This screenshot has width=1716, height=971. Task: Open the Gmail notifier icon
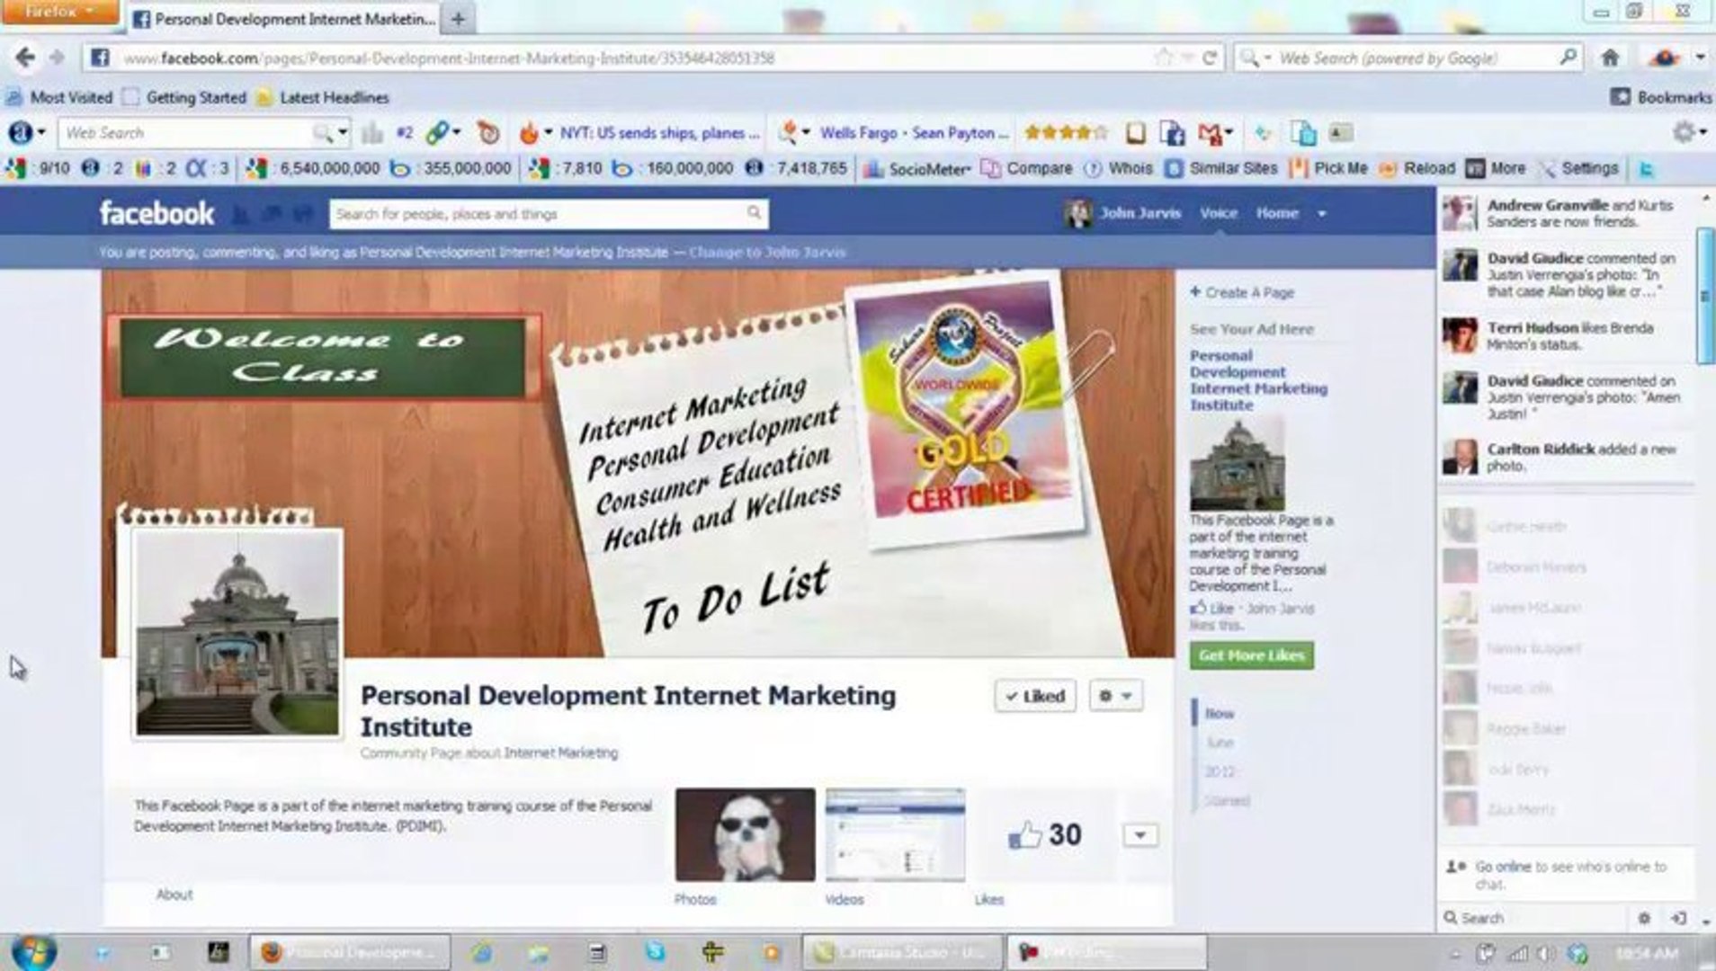click(1211, 132)
